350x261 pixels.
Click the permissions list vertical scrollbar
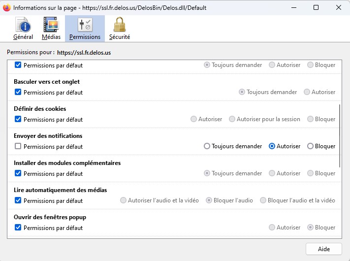pos(340,136)
